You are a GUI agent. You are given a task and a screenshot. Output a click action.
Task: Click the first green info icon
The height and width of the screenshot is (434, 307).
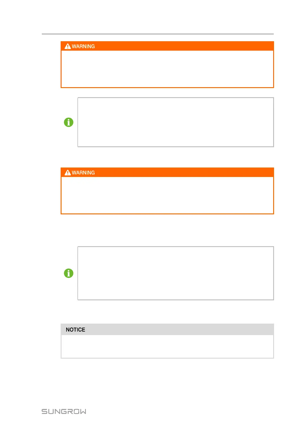point(69,122)
